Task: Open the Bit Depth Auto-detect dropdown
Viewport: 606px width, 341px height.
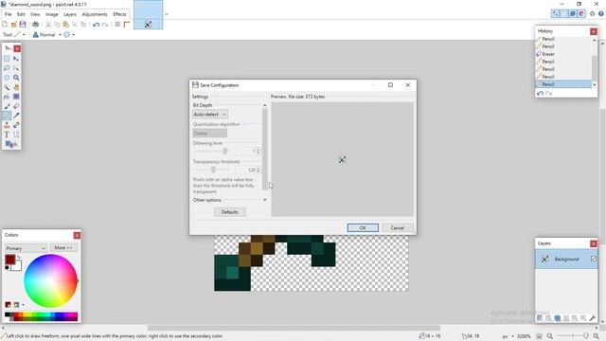Action: pos(210,115)
